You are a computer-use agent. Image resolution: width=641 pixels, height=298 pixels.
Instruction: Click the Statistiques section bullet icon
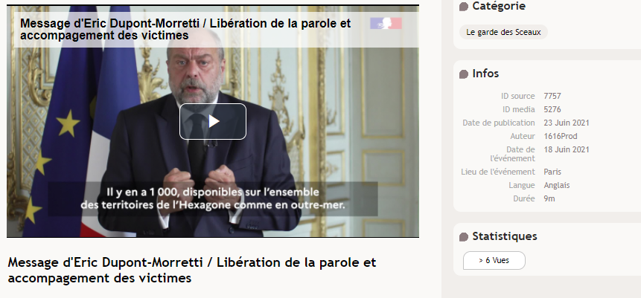[464, 237]
